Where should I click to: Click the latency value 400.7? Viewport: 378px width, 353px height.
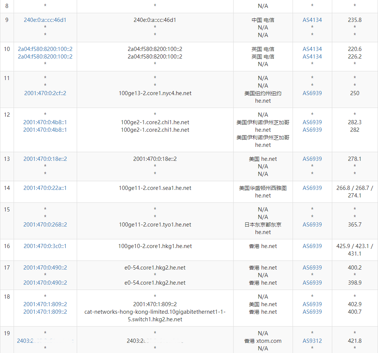pyautogui.click(x=355, y=312)
